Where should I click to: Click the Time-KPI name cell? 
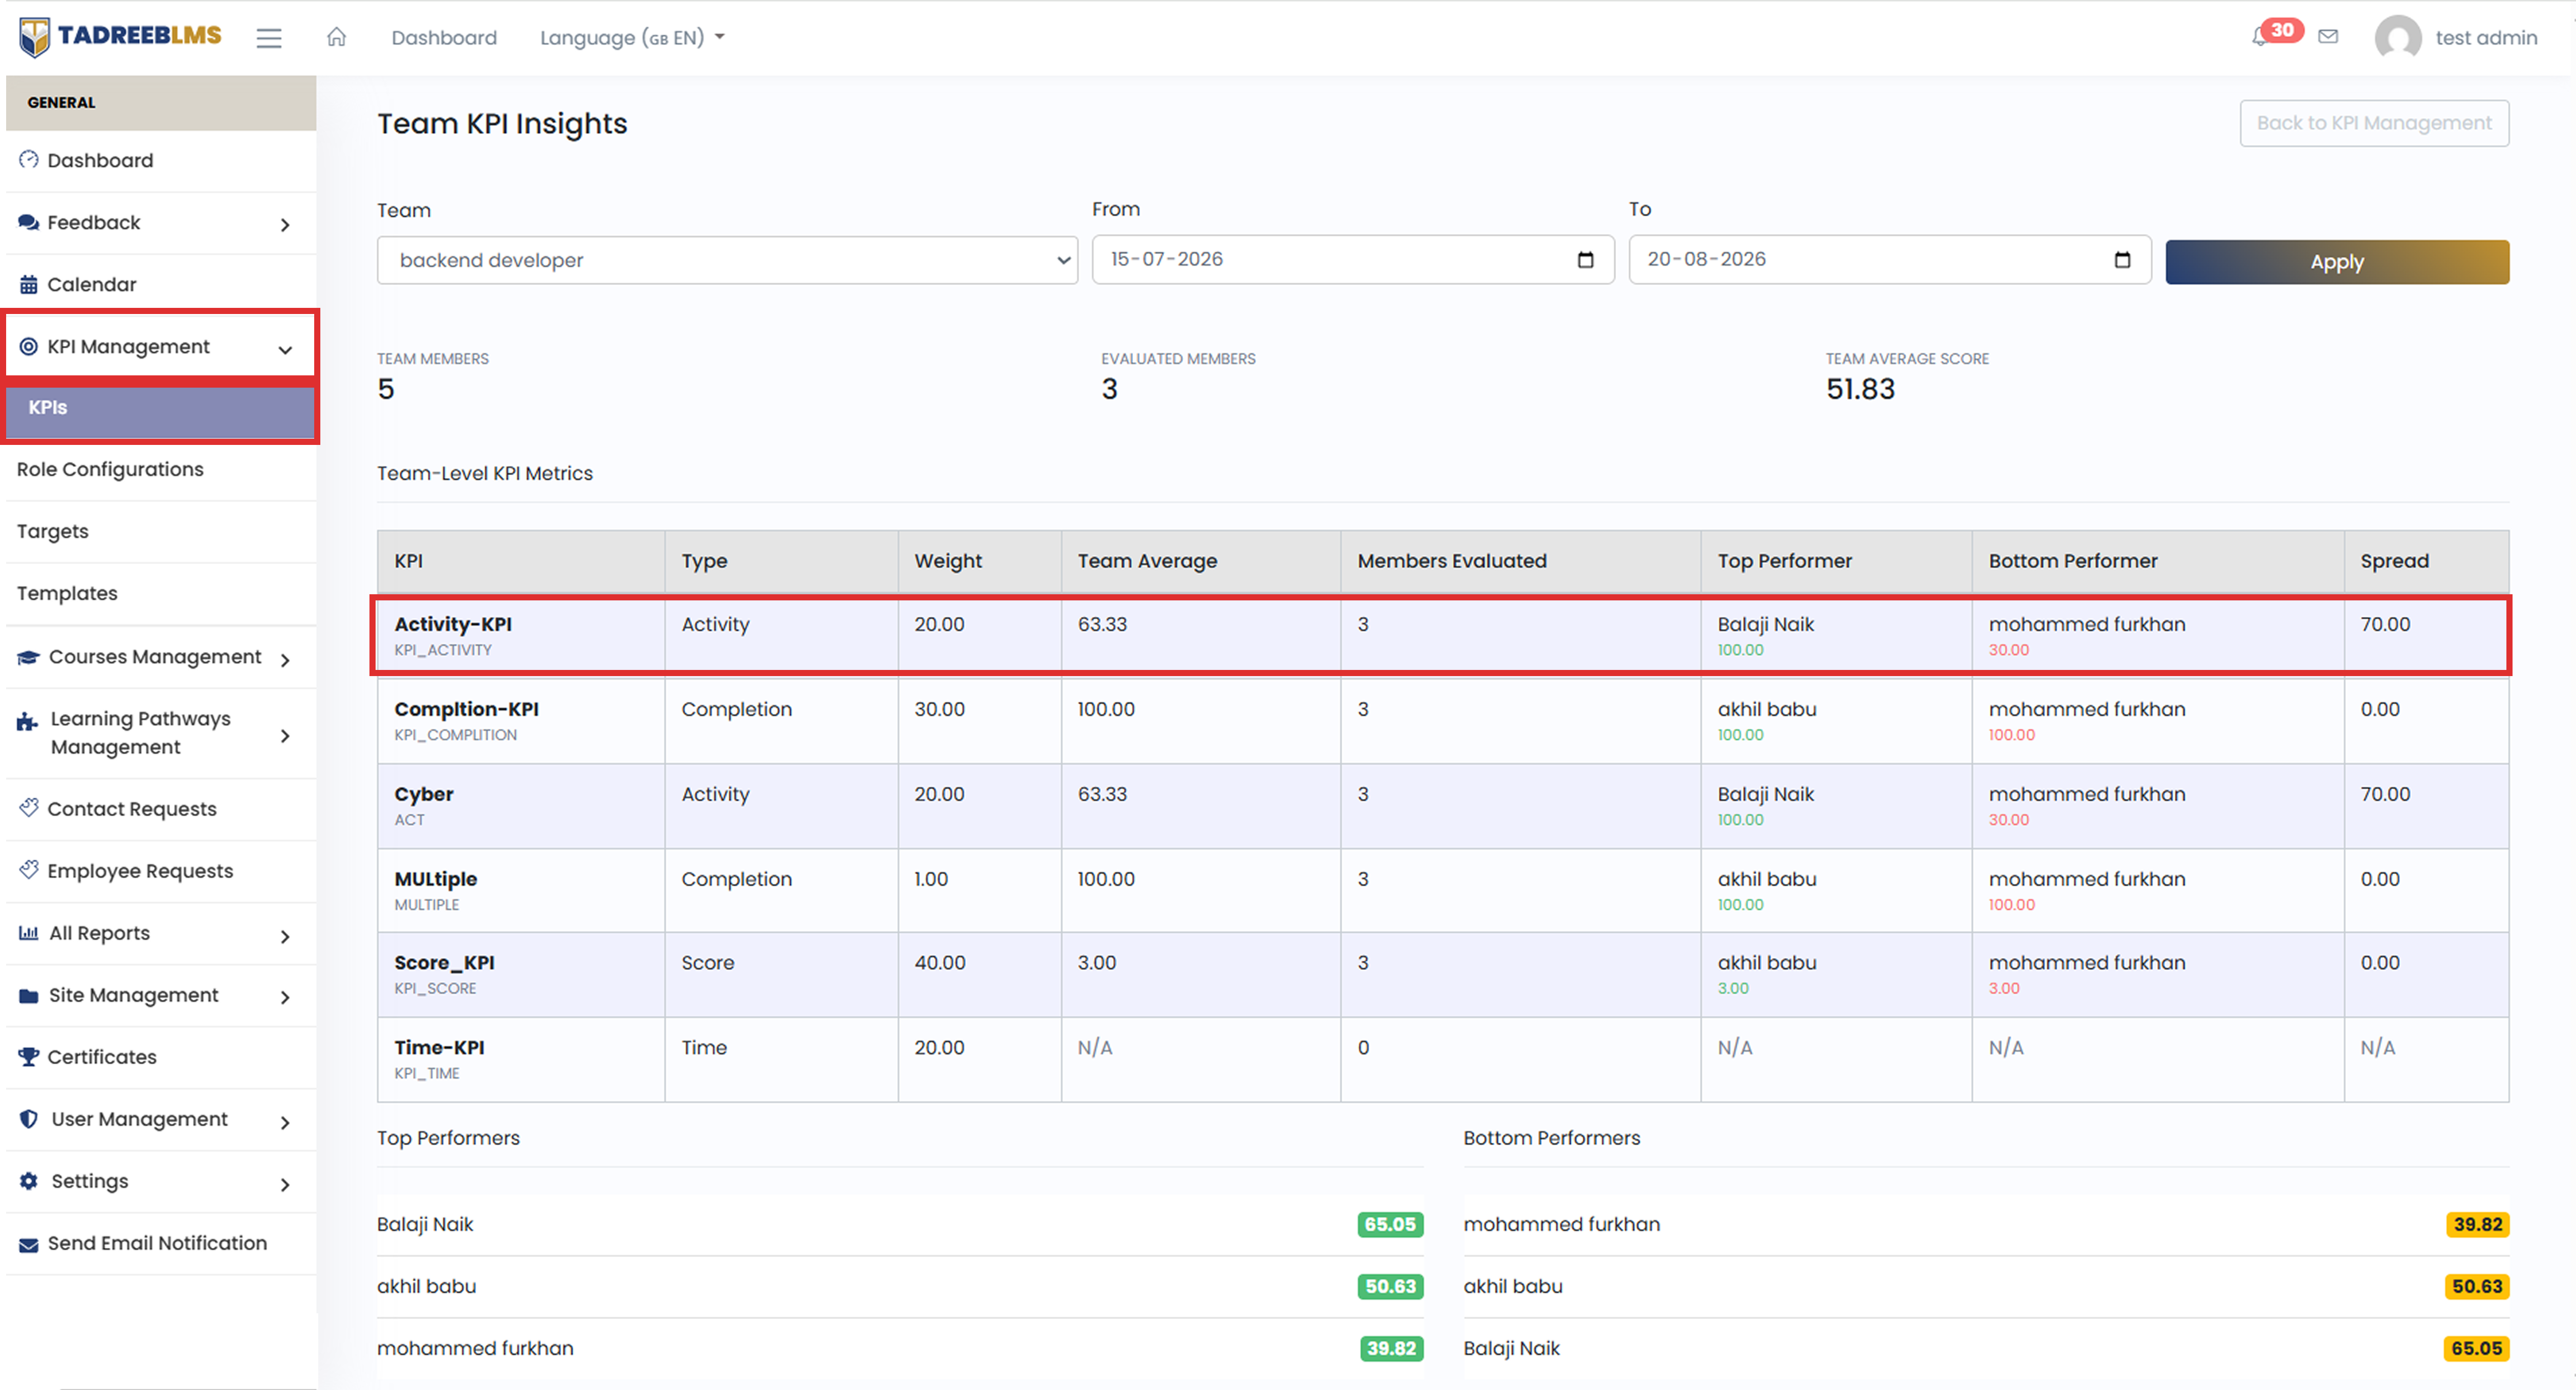(520, 1059)
